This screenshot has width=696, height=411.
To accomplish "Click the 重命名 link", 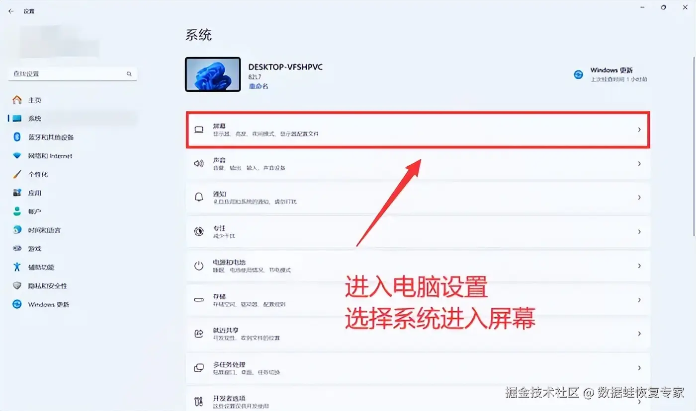I will [259, 86].
